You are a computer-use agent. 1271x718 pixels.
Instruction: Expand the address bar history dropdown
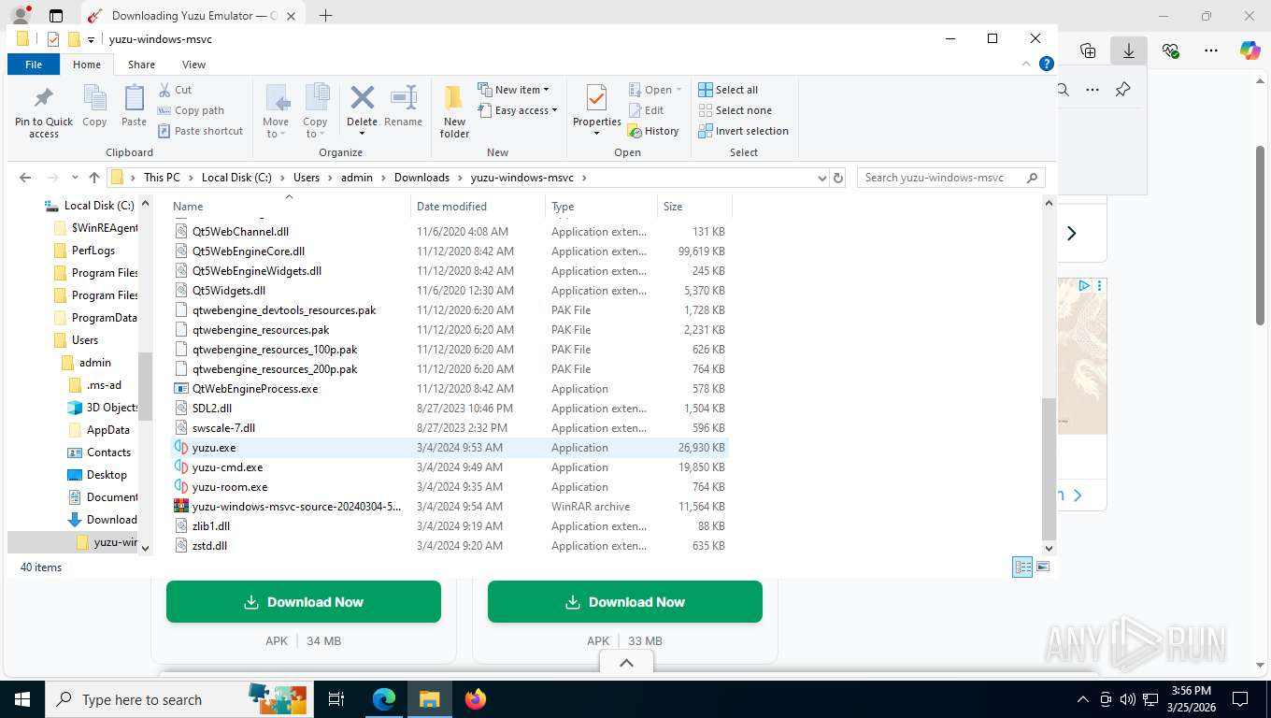click(x=821, y=178)
